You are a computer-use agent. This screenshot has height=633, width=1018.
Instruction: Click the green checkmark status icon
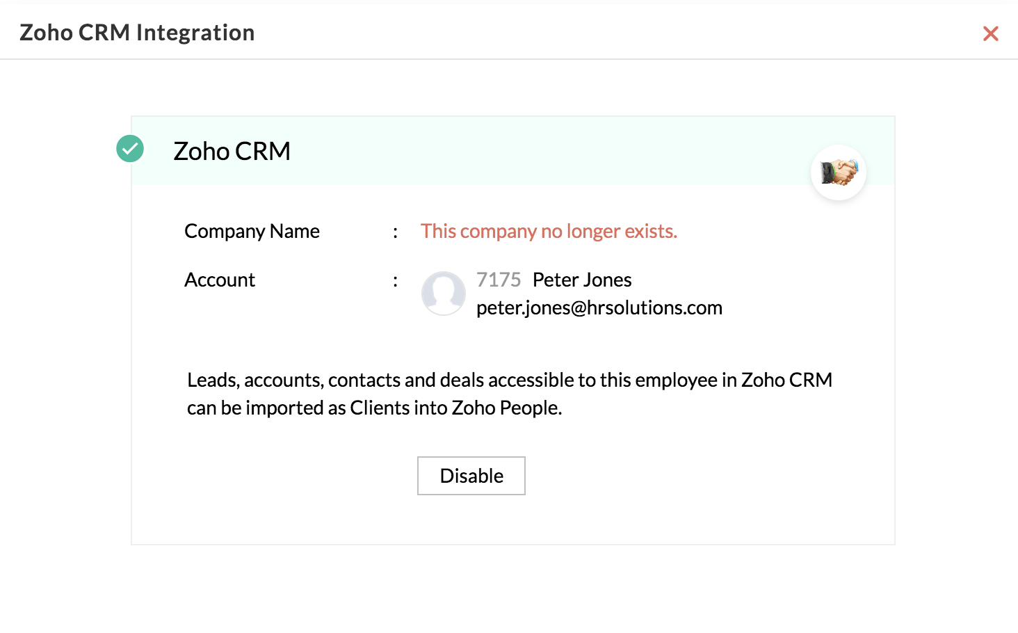[130, 148]
